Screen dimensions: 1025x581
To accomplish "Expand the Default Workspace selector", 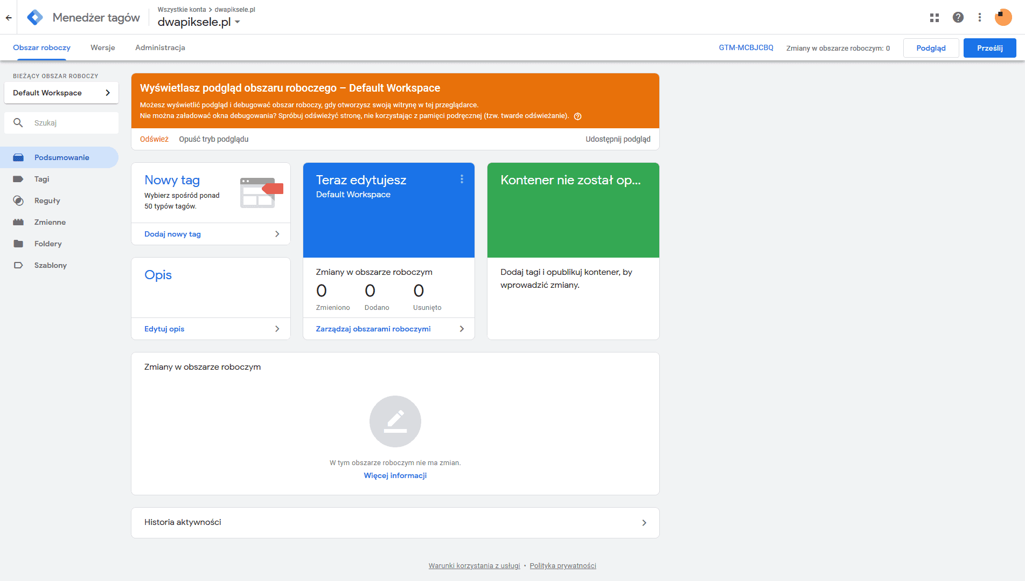I will [61, 93].
